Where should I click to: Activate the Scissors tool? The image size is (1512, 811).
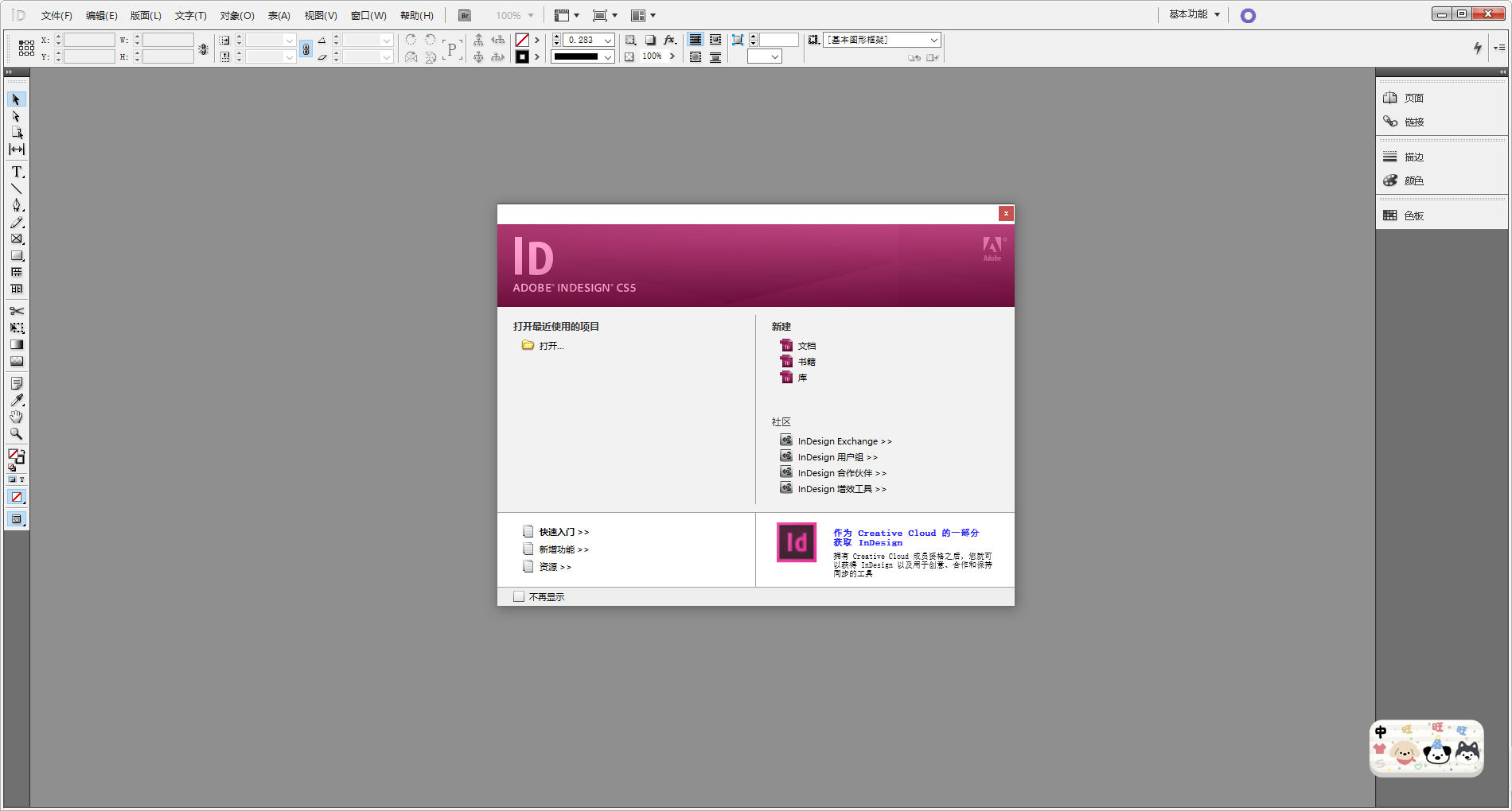click(16, 311)
